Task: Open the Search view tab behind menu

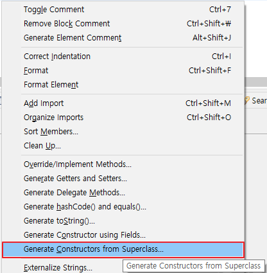Action: tap(256, 101)
